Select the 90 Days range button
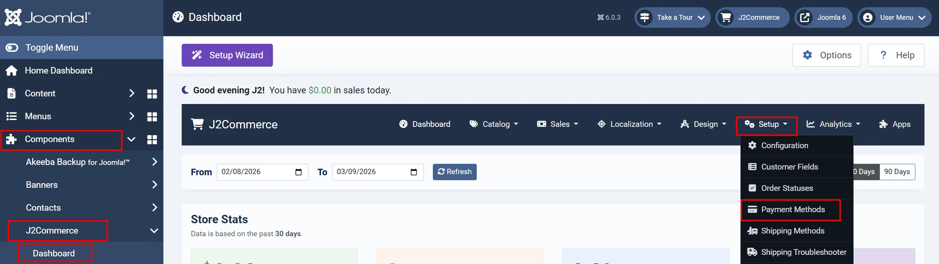Screen dimensions: 939x264 [897, 172]
